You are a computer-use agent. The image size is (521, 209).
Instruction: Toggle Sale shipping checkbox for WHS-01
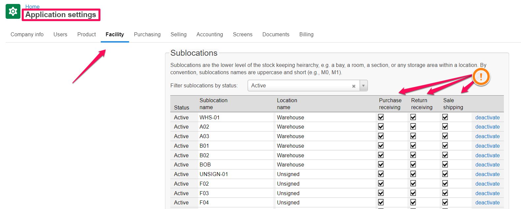445,117
